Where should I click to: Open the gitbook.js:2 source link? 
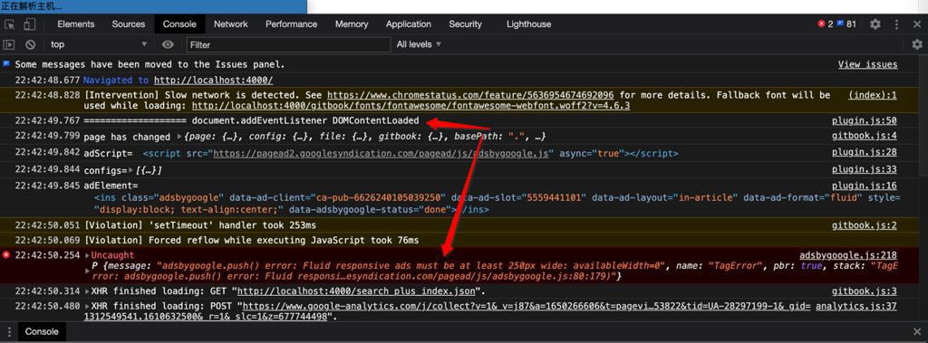(864, 225)
